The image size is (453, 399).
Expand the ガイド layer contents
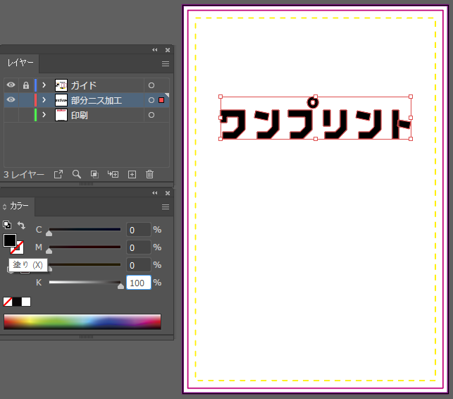coord(44,85)
